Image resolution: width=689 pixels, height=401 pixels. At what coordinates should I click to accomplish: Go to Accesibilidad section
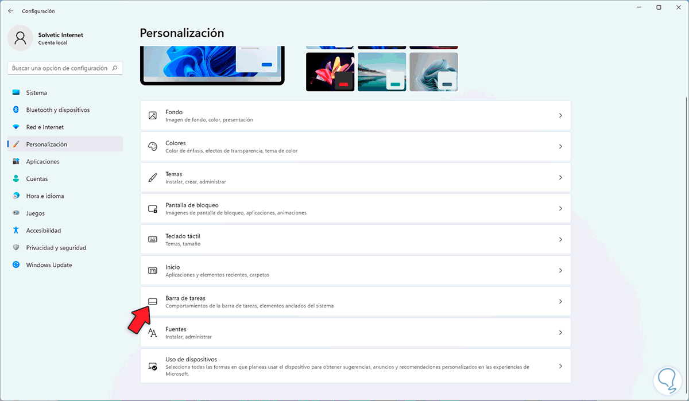[65, 231]
